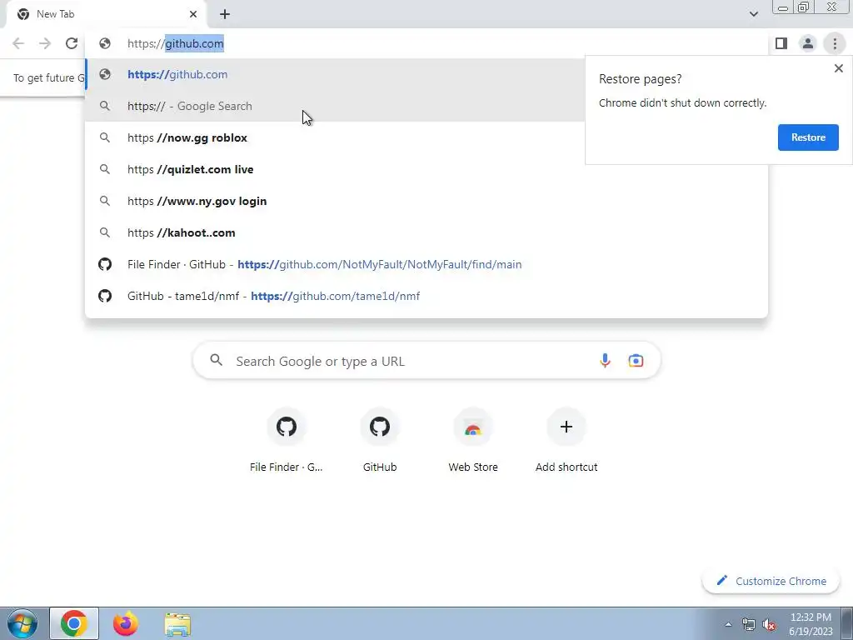Open the profile avatar icon
Screen dimensions: 853x640
pos(808,43)
